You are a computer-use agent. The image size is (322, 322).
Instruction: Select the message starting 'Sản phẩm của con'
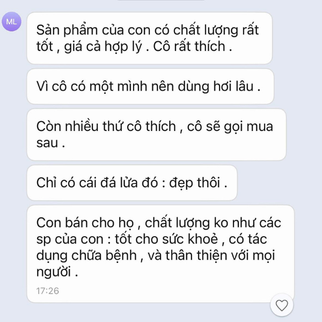[x=150, y=38]
